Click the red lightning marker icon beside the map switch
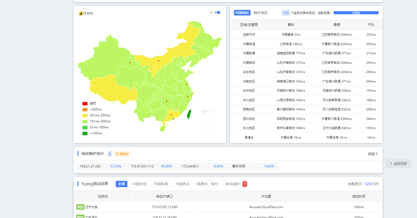Viewport: 417px width, 218px height. [211, 13]
